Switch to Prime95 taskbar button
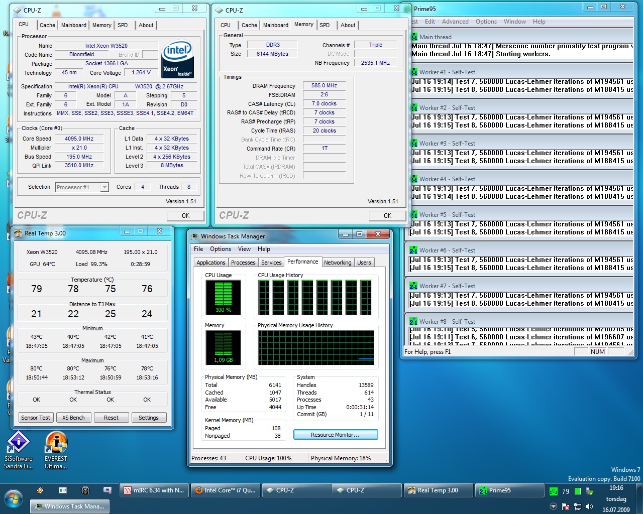643x514 pixels. 510,490
